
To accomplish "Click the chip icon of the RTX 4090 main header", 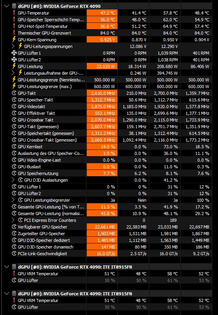I will (x=14, y=6).
